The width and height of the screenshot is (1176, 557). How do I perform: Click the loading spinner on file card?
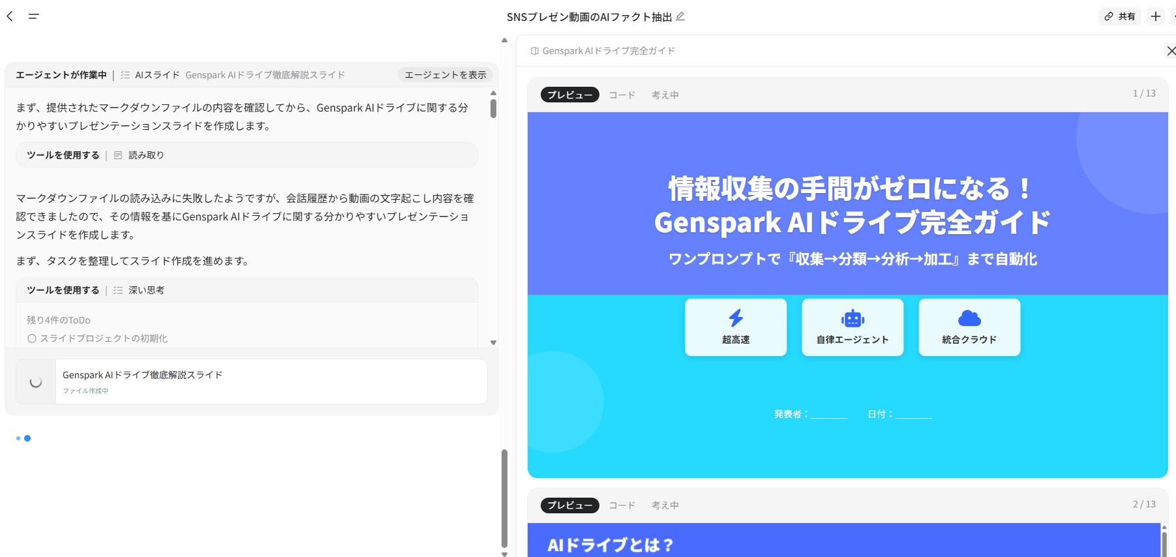(36, 382)
